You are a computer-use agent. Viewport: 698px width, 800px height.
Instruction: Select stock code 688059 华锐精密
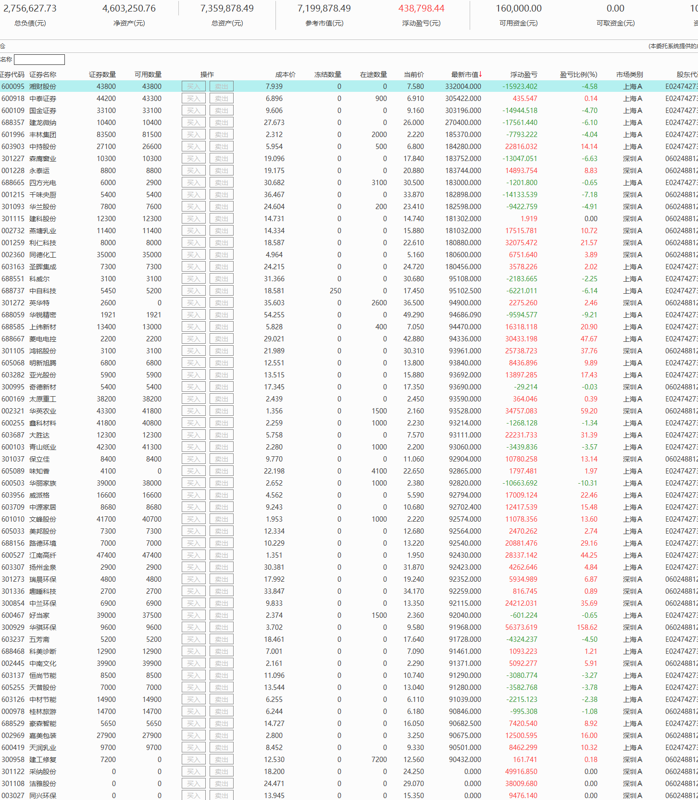pos(13,315)
